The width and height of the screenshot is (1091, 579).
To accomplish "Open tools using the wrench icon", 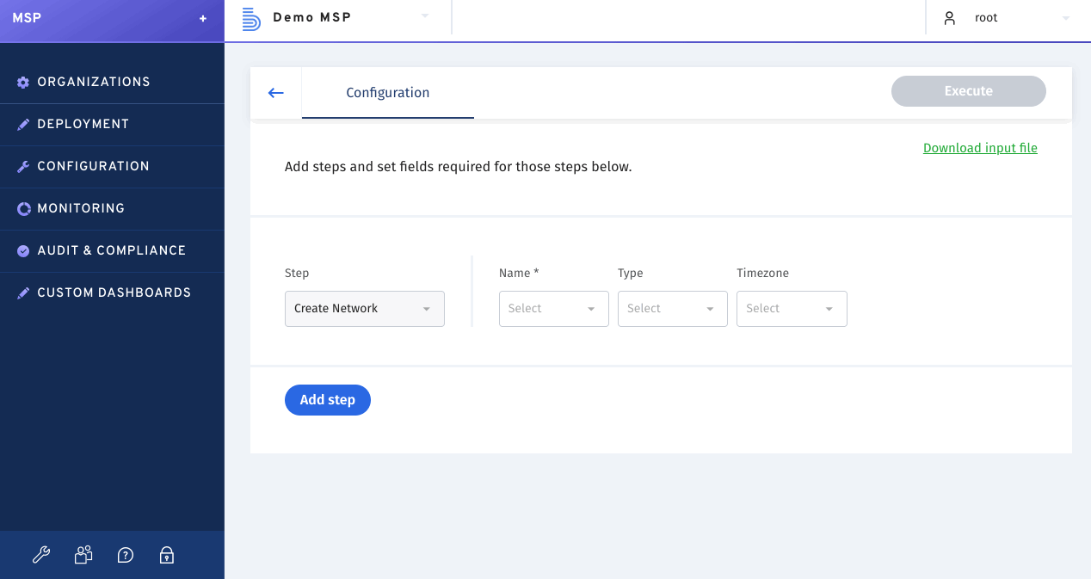I will click(41, 555).
